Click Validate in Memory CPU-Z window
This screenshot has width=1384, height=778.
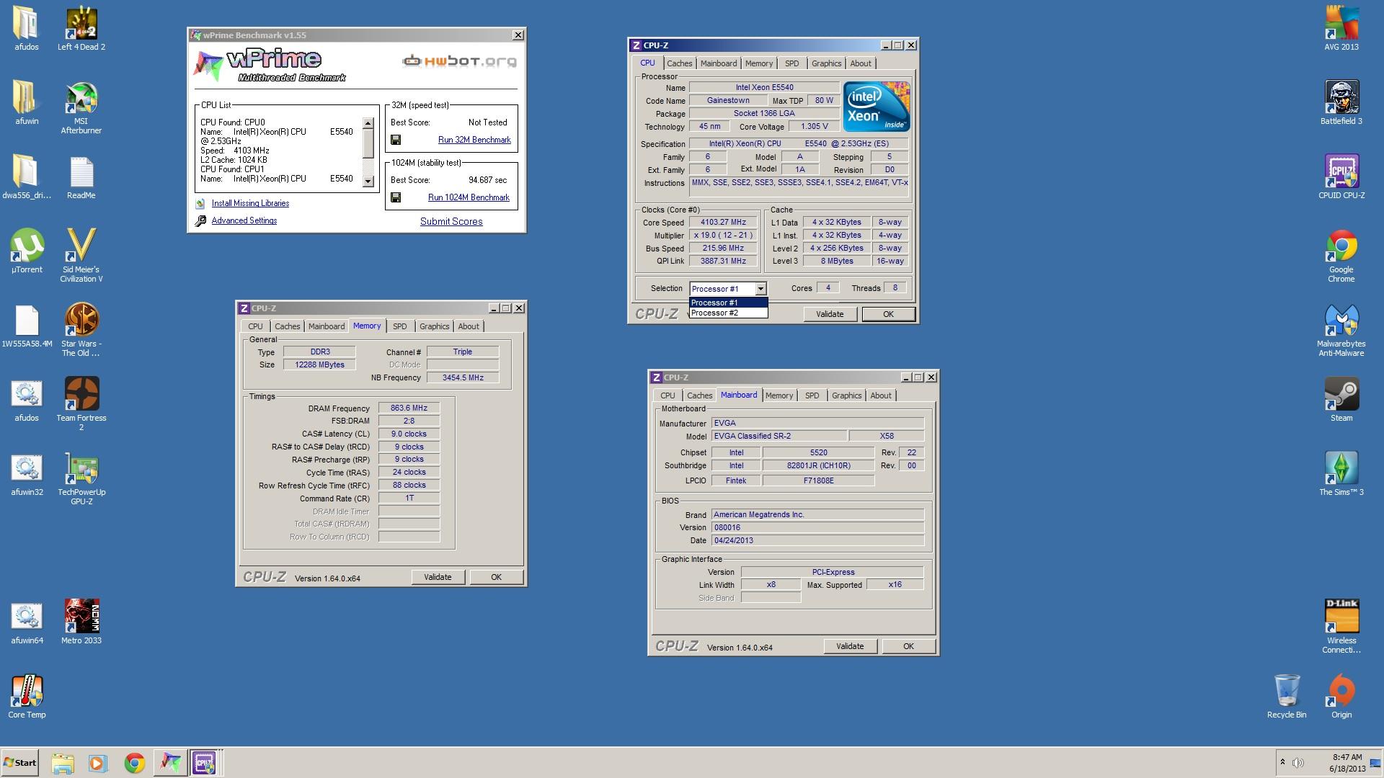[x=438, y=577]
